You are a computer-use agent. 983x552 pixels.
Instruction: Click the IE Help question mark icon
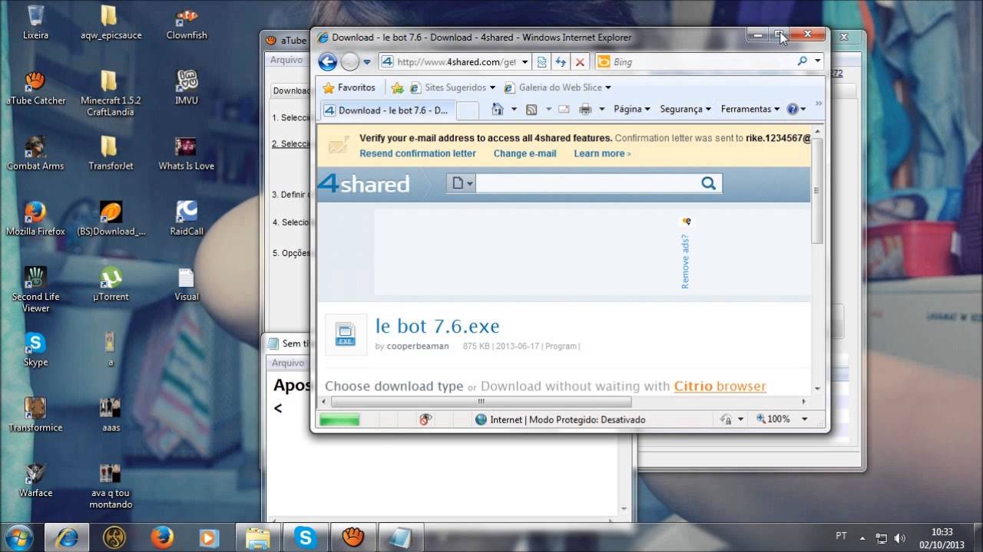point(793,109)
